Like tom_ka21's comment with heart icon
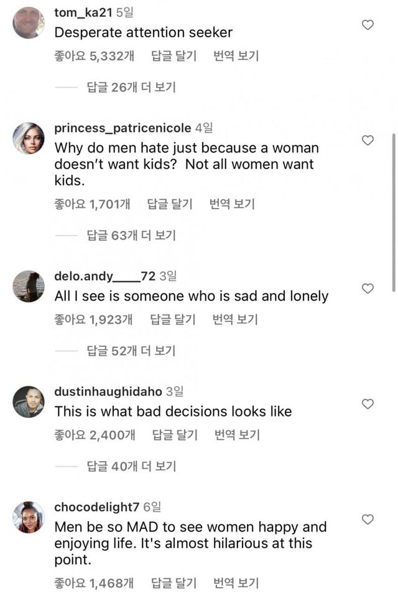 pos(368,25)
